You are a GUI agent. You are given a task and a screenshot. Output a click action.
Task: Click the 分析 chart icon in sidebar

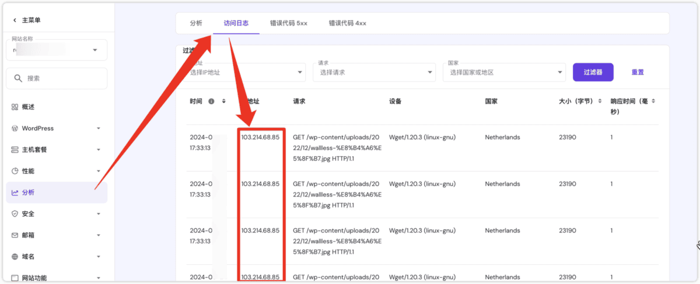15,192
